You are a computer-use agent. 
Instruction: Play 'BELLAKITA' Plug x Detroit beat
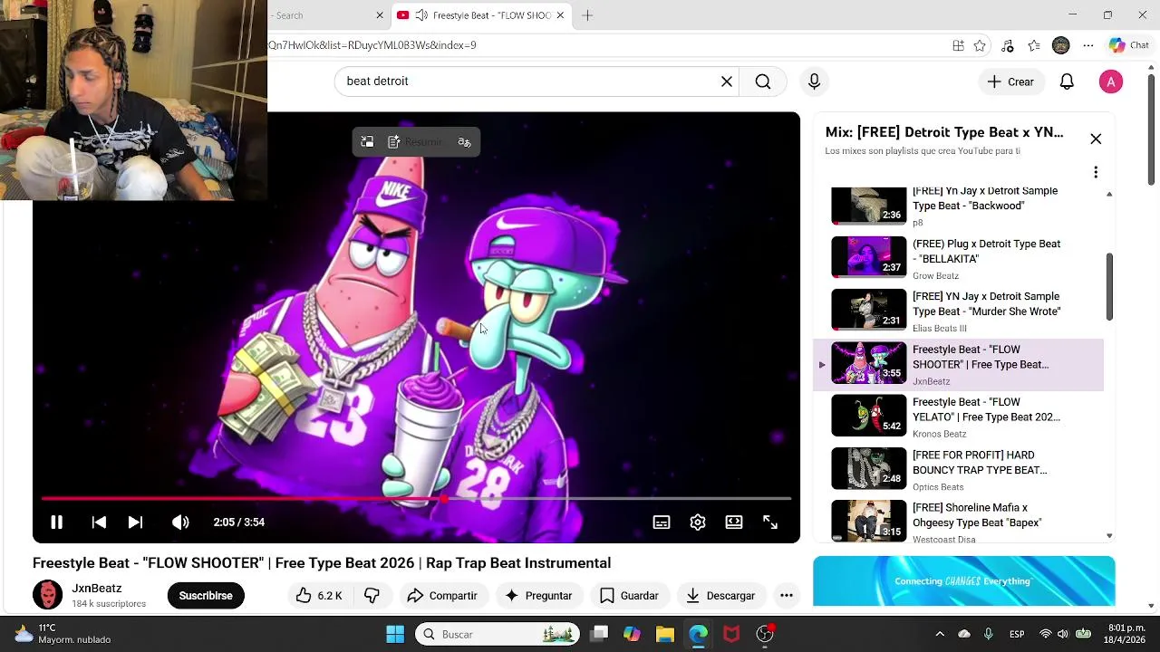pos(959,258)
